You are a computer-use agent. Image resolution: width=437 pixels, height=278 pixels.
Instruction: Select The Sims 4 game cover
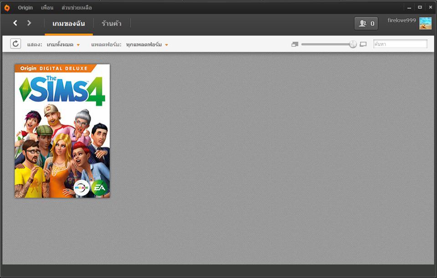coord(62,131)
